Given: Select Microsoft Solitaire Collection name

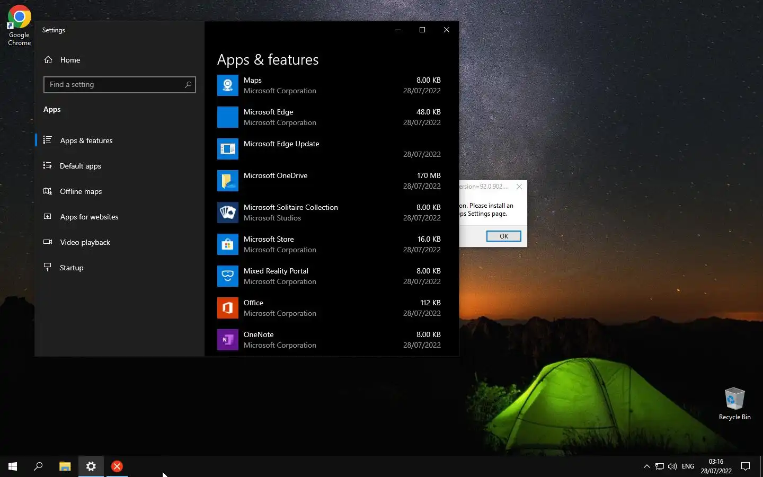Looking at the screenshot, I should click(x=291, y=207).
